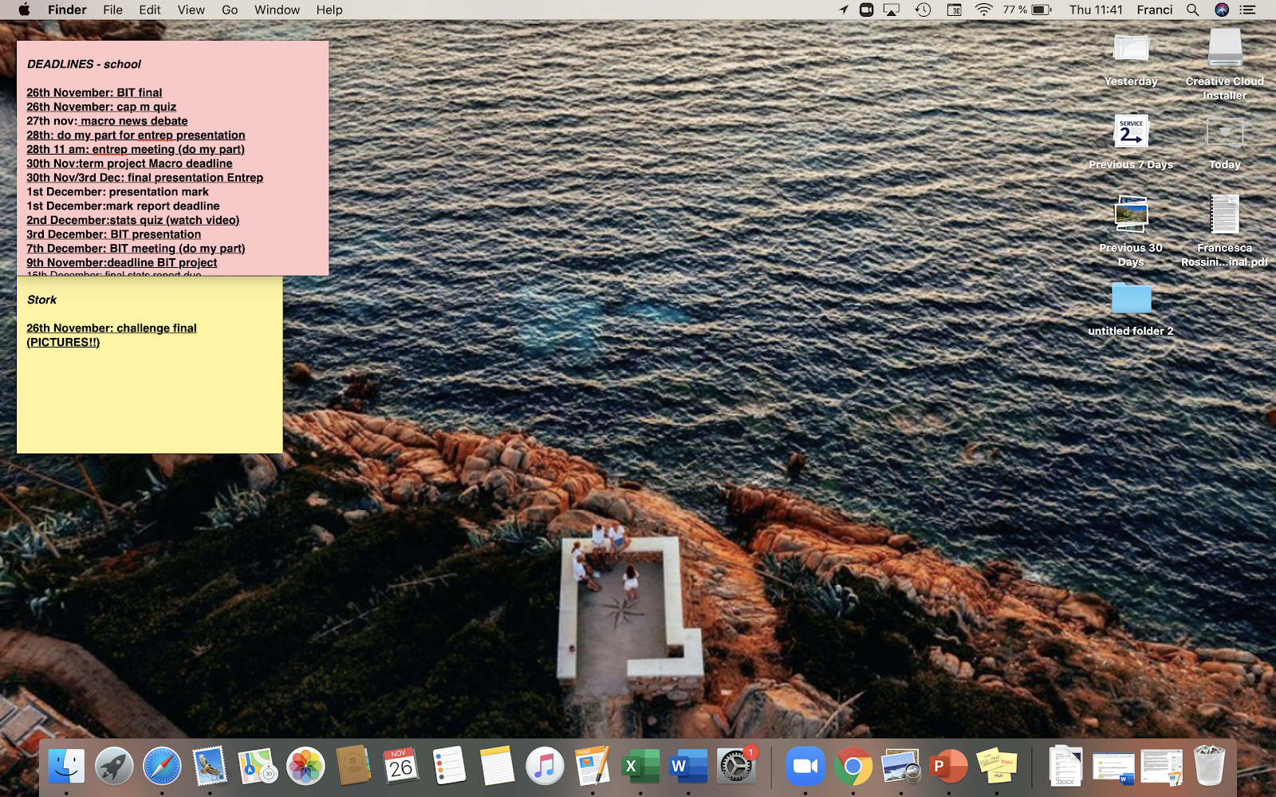Launch Microsoft Excel from the Dock

point(640,767)
